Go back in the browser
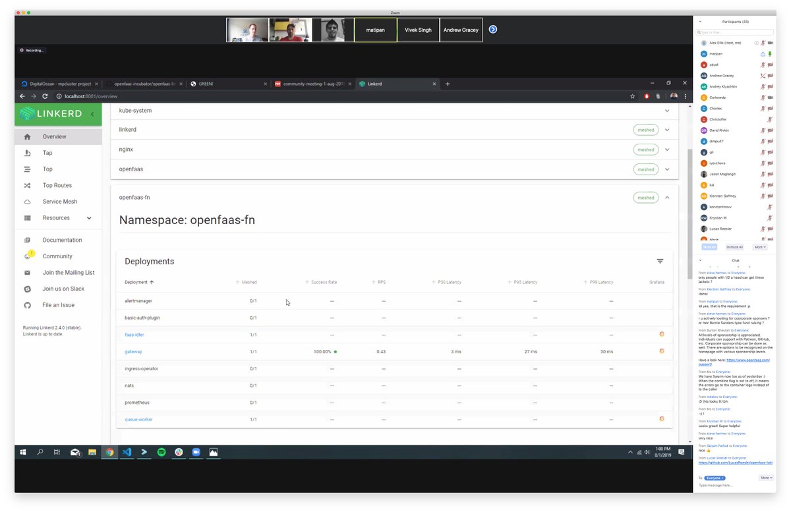Screen dimensions: 791x512 coord(22,96)
